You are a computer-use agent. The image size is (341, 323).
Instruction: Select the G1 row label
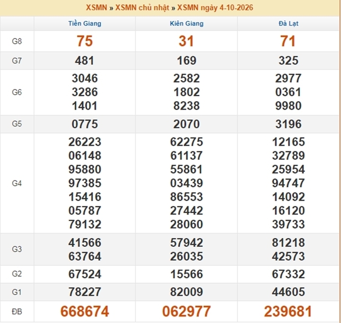tap(17, 292)
